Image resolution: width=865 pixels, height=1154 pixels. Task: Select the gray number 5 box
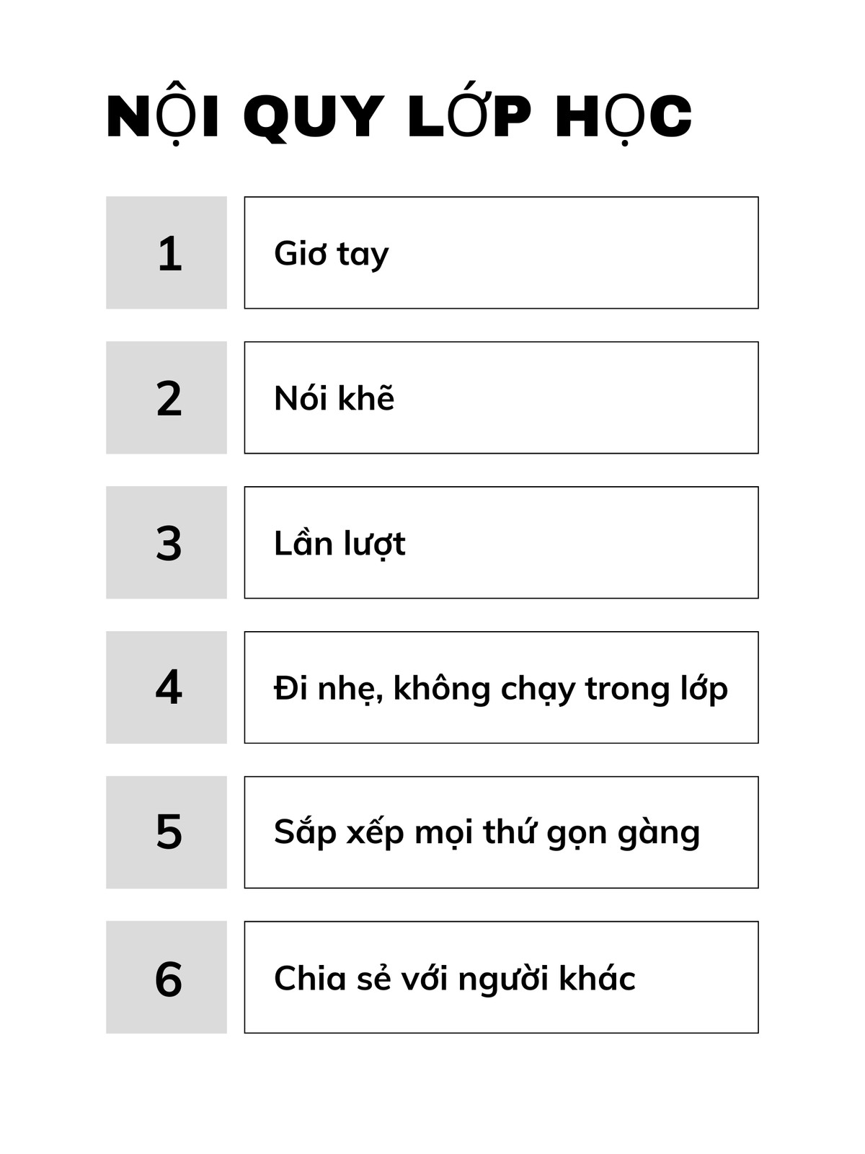click(x=167, y=832)
